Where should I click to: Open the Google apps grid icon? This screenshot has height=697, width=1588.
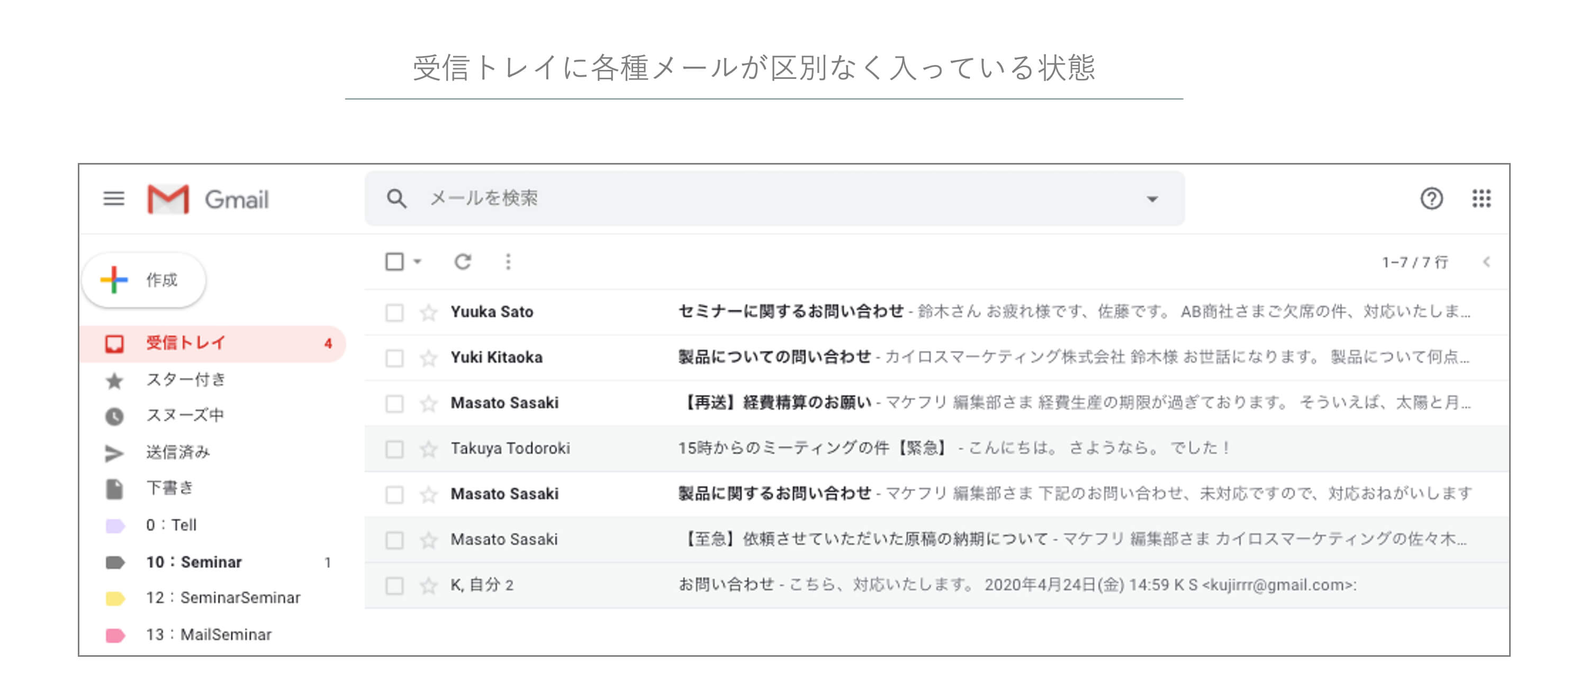click(x=1482, y=198)
